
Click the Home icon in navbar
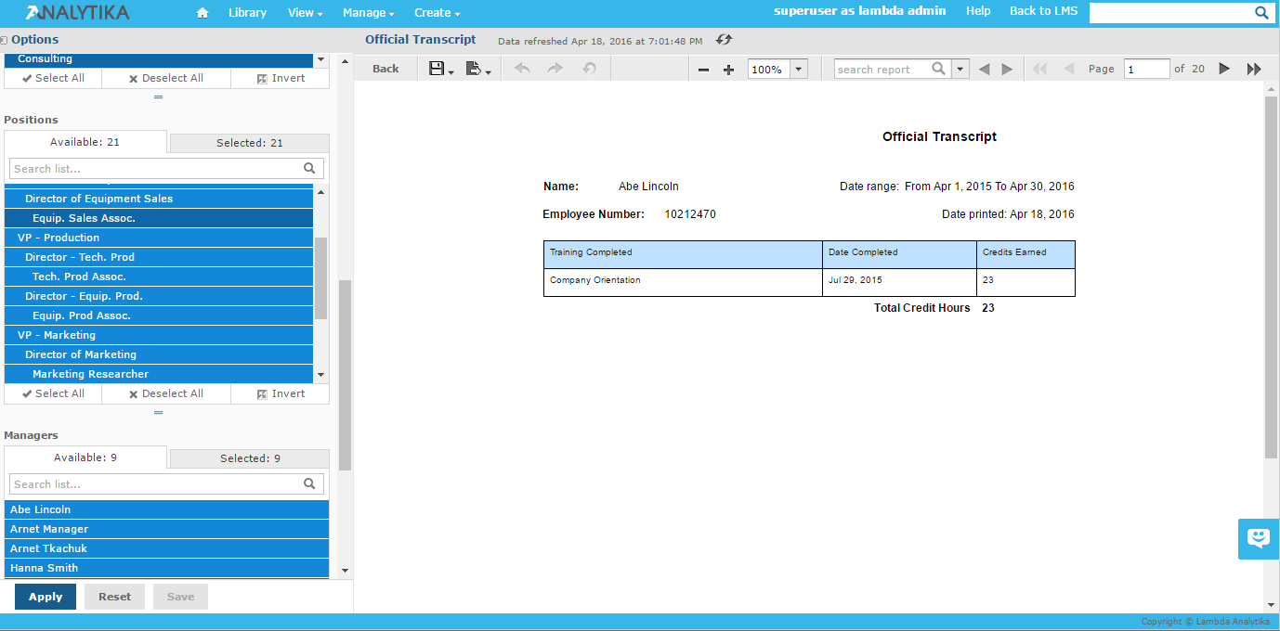pos(202,13)
